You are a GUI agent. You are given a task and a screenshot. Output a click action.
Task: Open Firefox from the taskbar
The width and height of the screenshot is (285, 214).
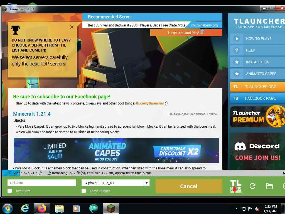pyautogui.click(x=42, y=208)
